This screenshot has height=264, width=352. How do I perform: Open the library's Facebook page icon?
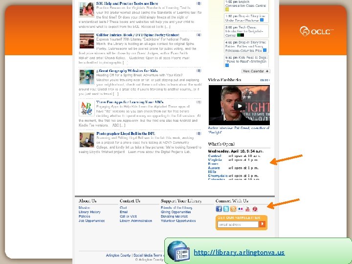pos(219,209)
